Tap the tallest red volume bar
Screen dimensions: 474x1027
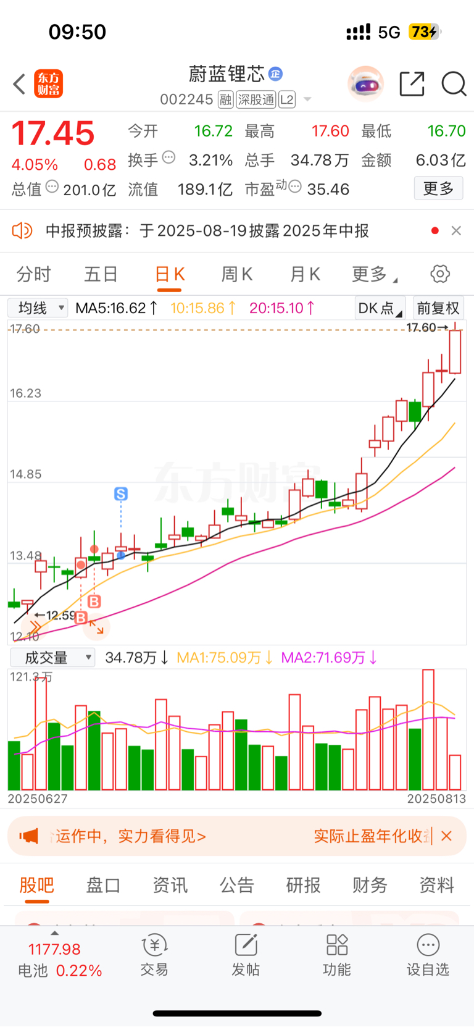[428, 730]
